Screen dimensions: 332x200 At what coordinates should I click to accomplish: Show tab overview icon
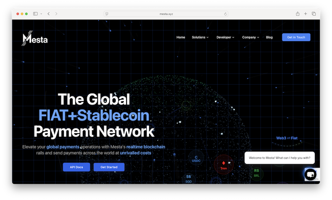(x=314, y=14)
